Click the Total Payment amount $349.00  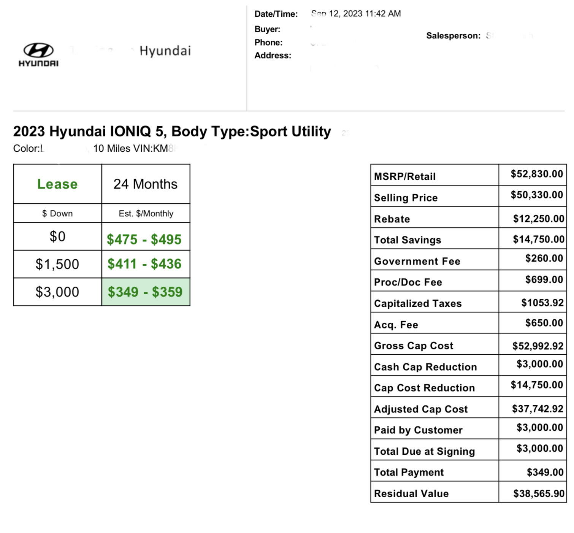click(545, 472)
